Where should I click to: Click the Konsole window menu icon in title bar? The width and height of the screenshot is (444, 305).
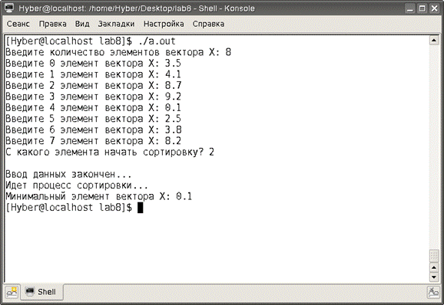point(9,8)
